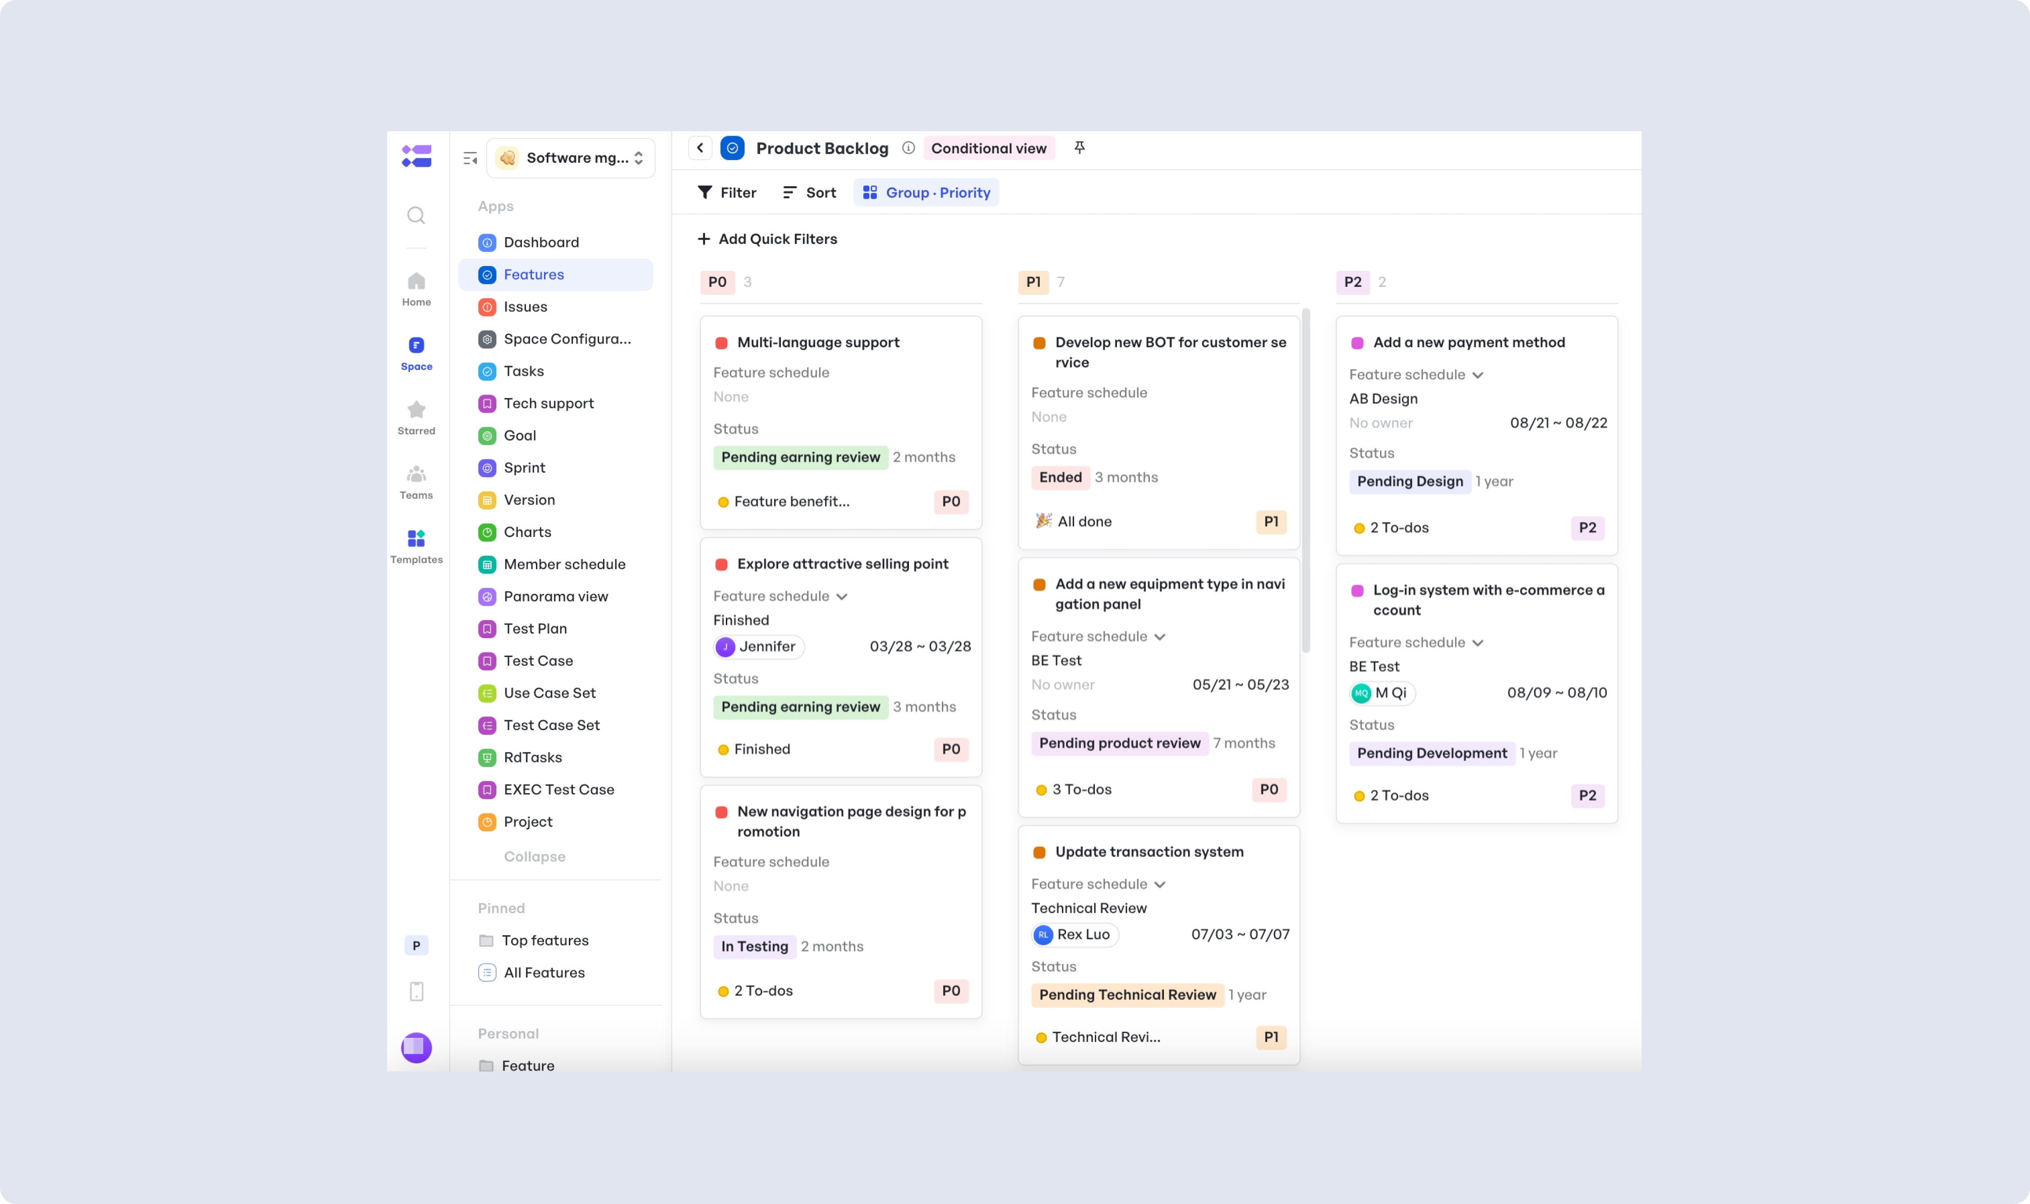Screen dimensions: 2030x1204
Task: Click 3 To-dos on equipment type card
Action: click(x=1074, y=790)
